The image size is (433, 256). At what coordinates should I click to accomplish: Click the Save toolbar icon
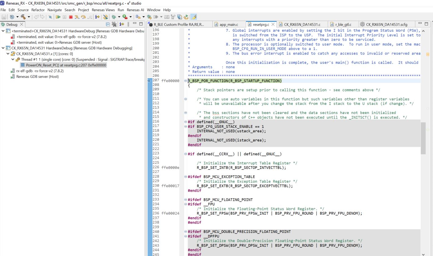(x=4, y=17)
